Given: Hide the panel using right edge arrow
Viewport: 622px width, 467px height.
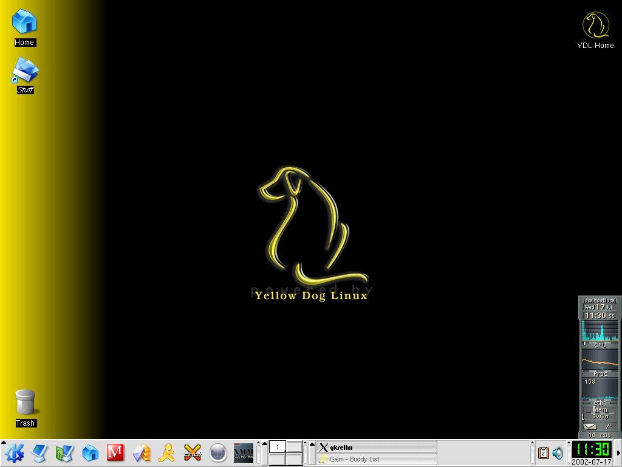Looking at the screenshot, I should click(618, 453).
